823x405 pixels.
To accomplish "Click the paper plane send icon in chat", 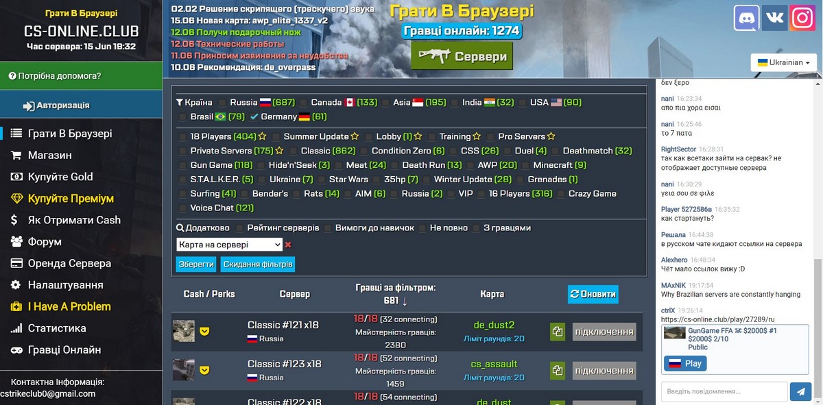I will [800, 391].
